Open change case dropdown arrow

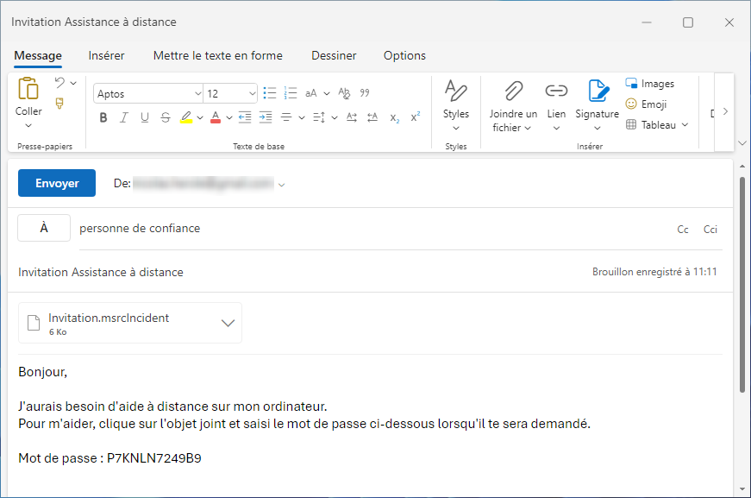[327, 93]
